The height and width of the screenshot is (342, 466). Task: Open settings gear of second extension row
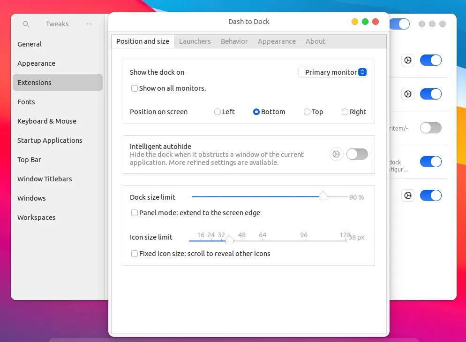tap(408, 94)
